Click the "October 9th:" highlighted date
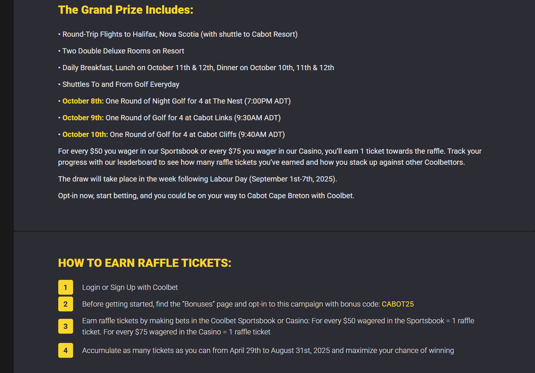The width and height of the screenshot is (535, 373). click(x=83, y=118)
